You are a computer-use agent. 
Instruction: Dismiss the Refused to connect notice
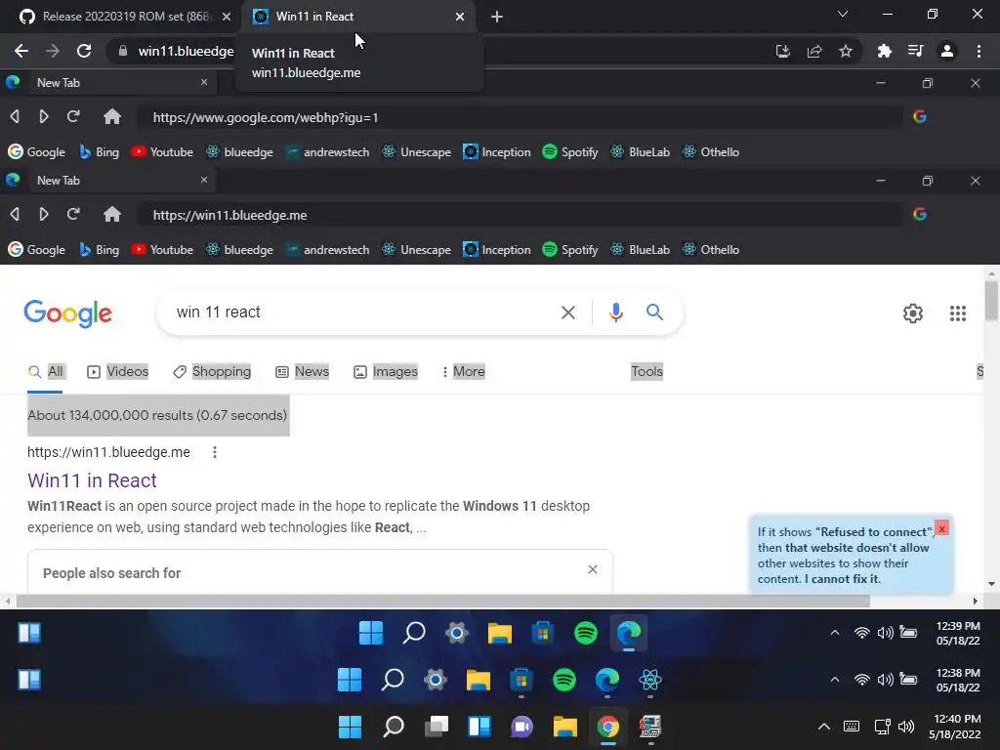click(942, 528)
